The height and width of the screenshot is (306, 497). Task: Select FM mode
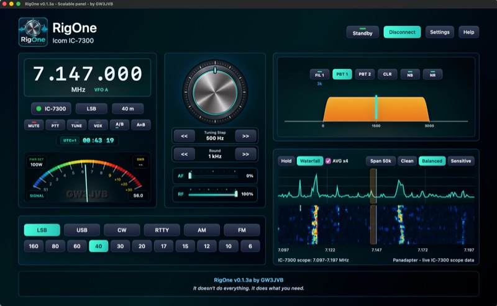[242, 230]
